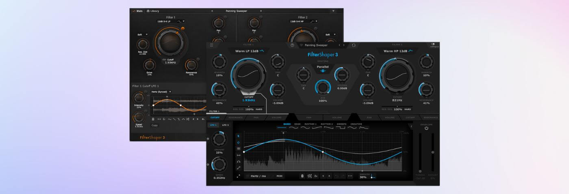The height and width of the screenshot is (194, 569).
Task: Click the Filter 1 large Cutoff knob
Action: pyautogui.click(x=249, y=76)
